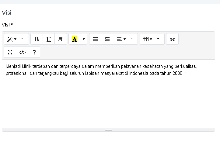This screenshot has width=220, height=142.
Task: Toggle fullscreen editor mode
Action: click(10, 52)
